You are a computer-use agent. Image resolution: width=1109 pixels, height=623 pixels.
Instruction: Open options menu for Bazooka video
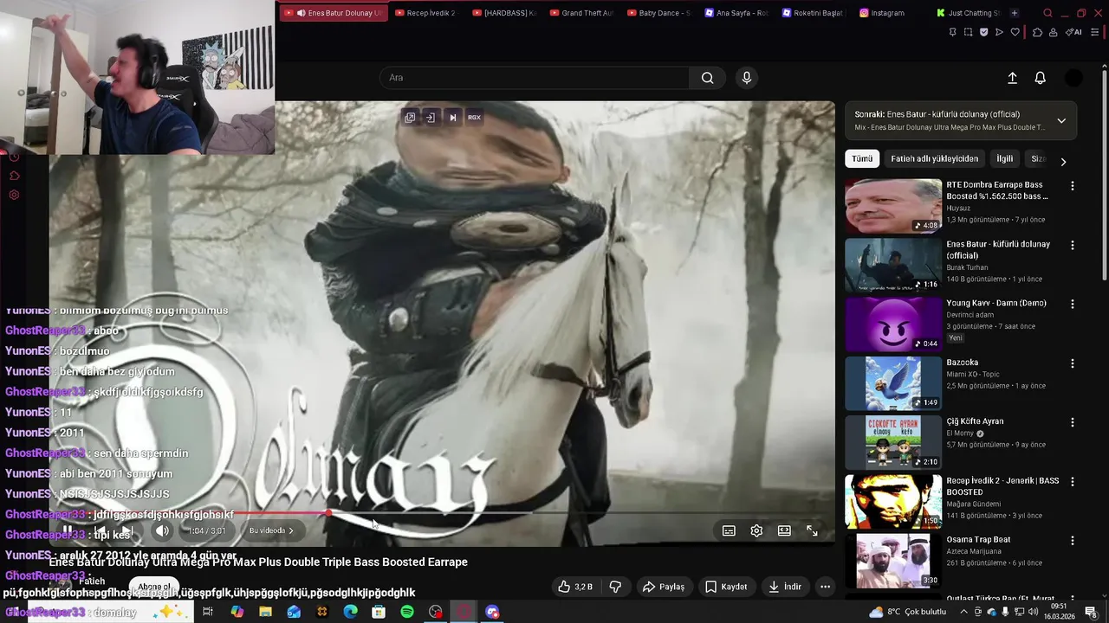point(1073,363)
